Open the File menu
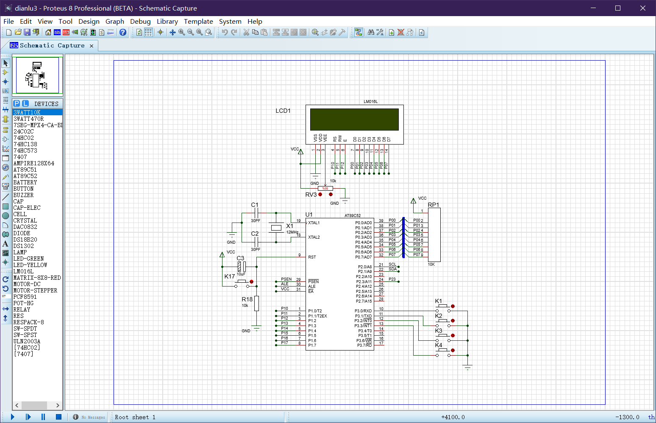This screenshot has height=423, width=656. pyautogui.click(x=8, y=21)
